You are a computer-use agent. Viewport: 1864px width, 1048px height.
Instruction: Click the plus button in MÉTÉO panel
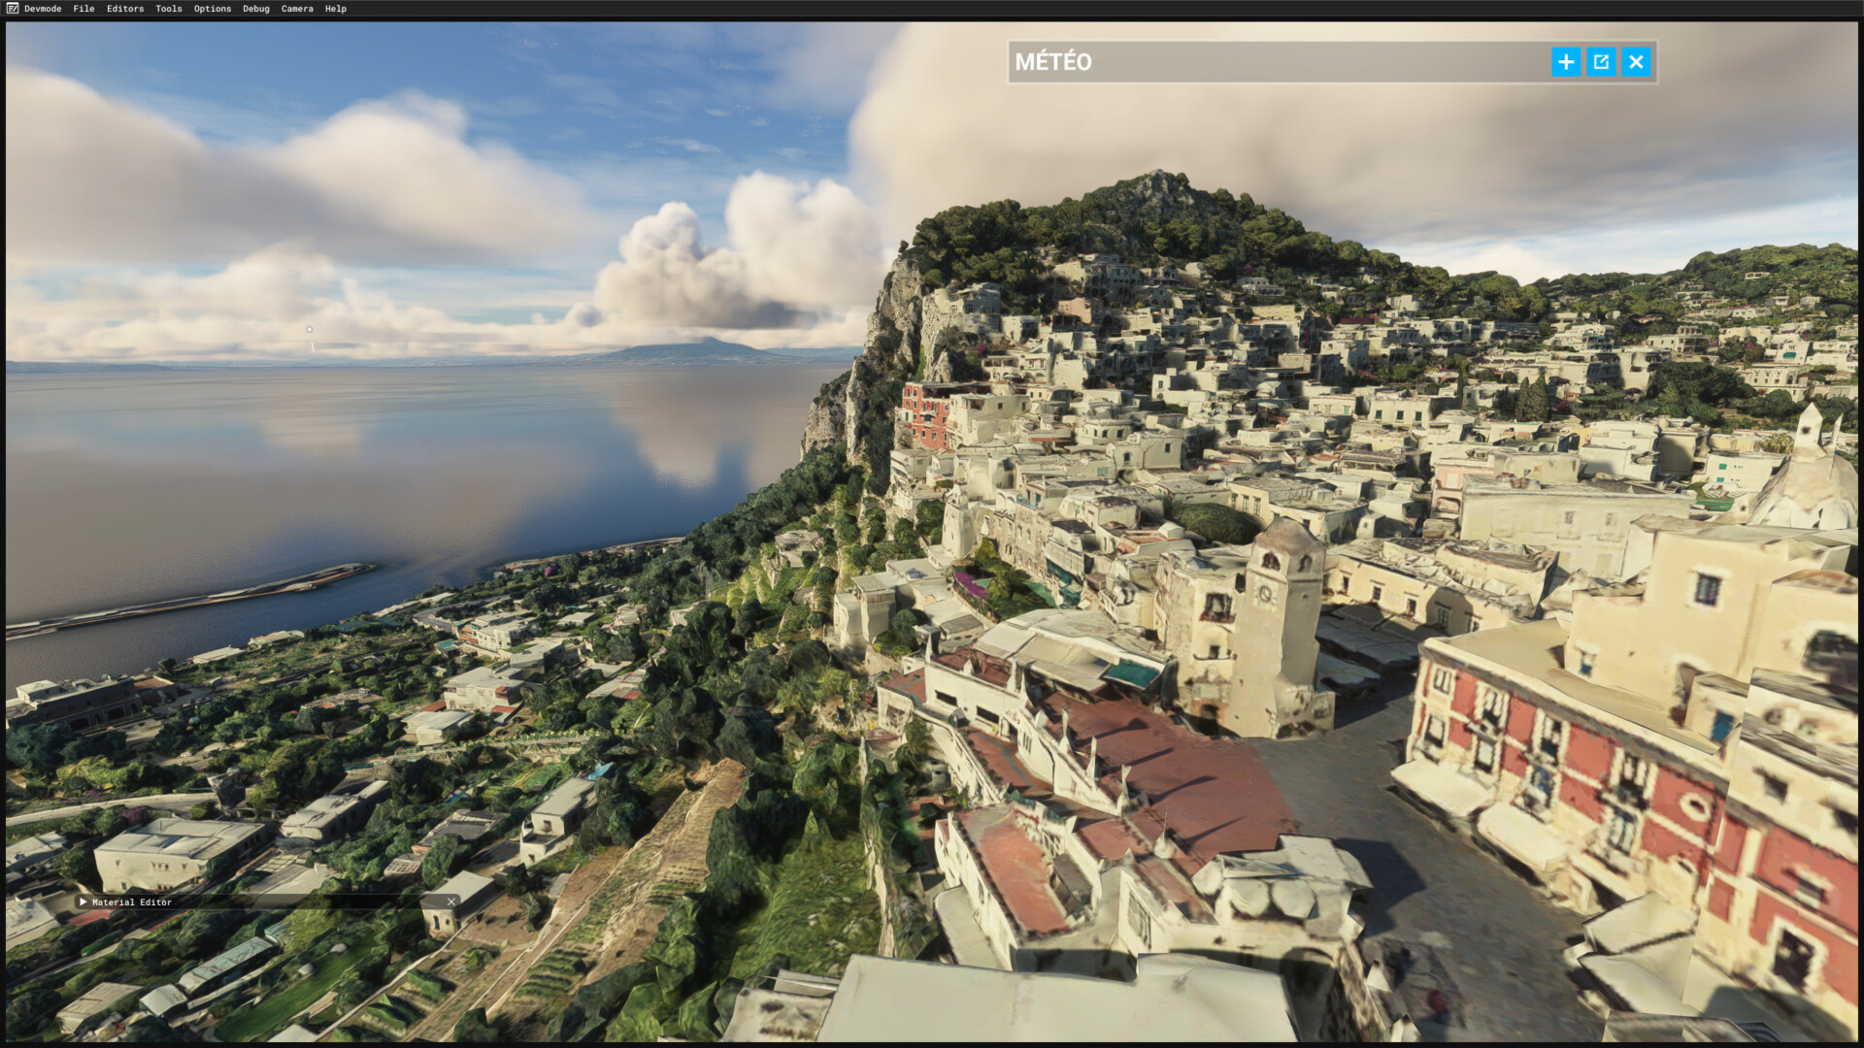1566,62
